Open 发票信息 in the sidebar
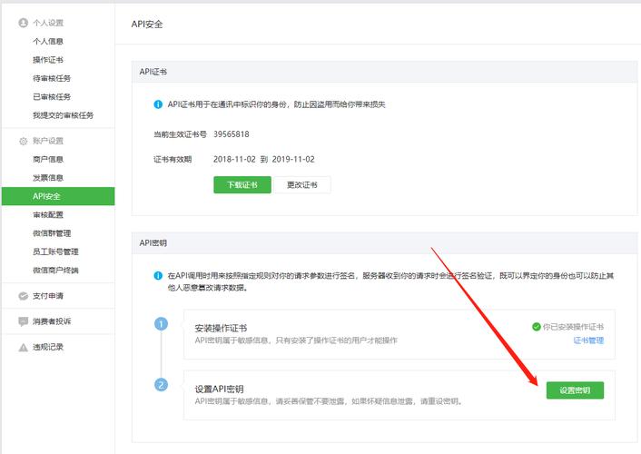The width and height of the screenshot is (641, 454). (x=48, y=177)
